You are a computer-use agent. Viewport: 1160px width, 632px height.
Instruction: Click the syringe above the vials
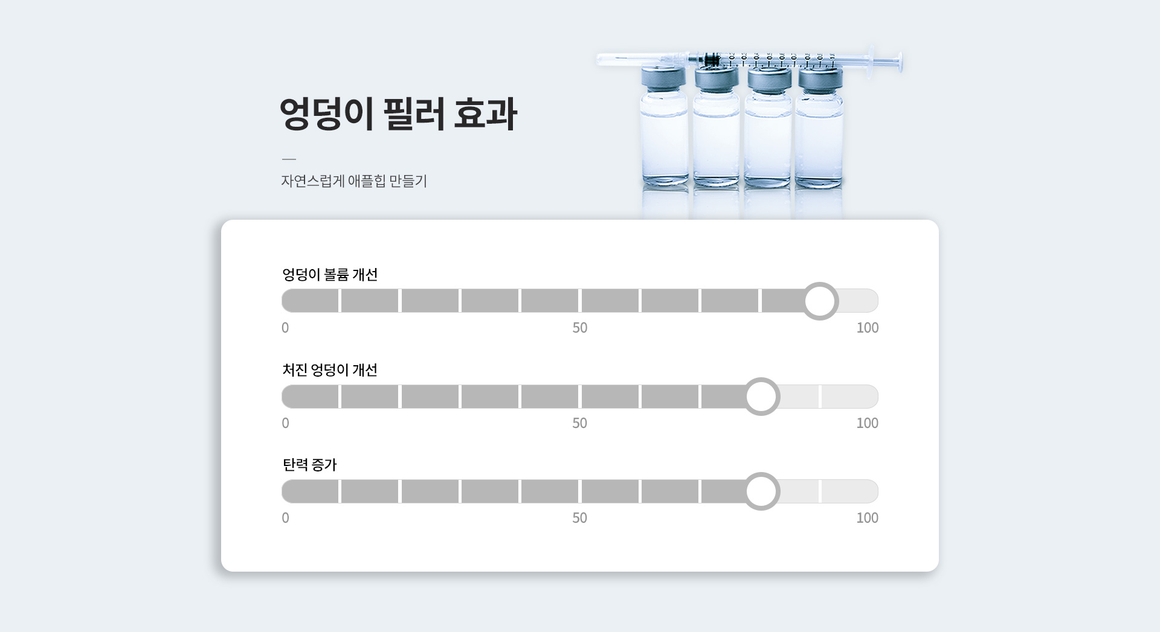(749, 60)
